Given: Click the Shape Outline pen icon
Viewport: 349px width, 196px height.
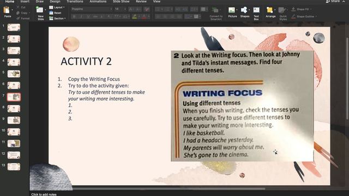Looking at the screenshot, I should (x=293, y=16).
